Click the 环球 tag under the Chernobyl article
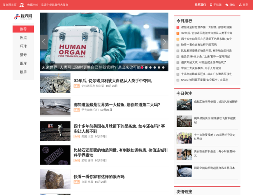253x195 pixels. click(77, 86)
